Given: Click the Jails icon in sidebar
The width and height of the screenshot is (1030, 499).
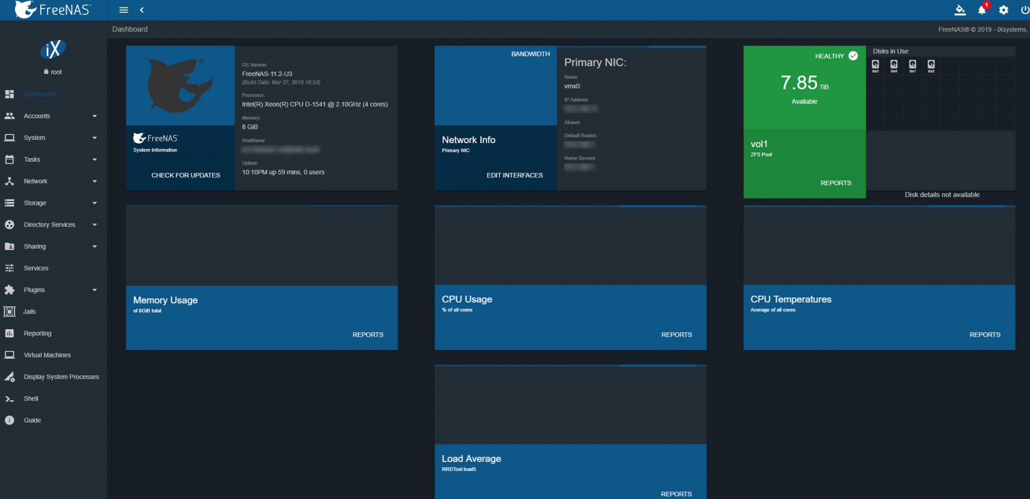Looking at the screenshot, I should [x=9, y=311].
